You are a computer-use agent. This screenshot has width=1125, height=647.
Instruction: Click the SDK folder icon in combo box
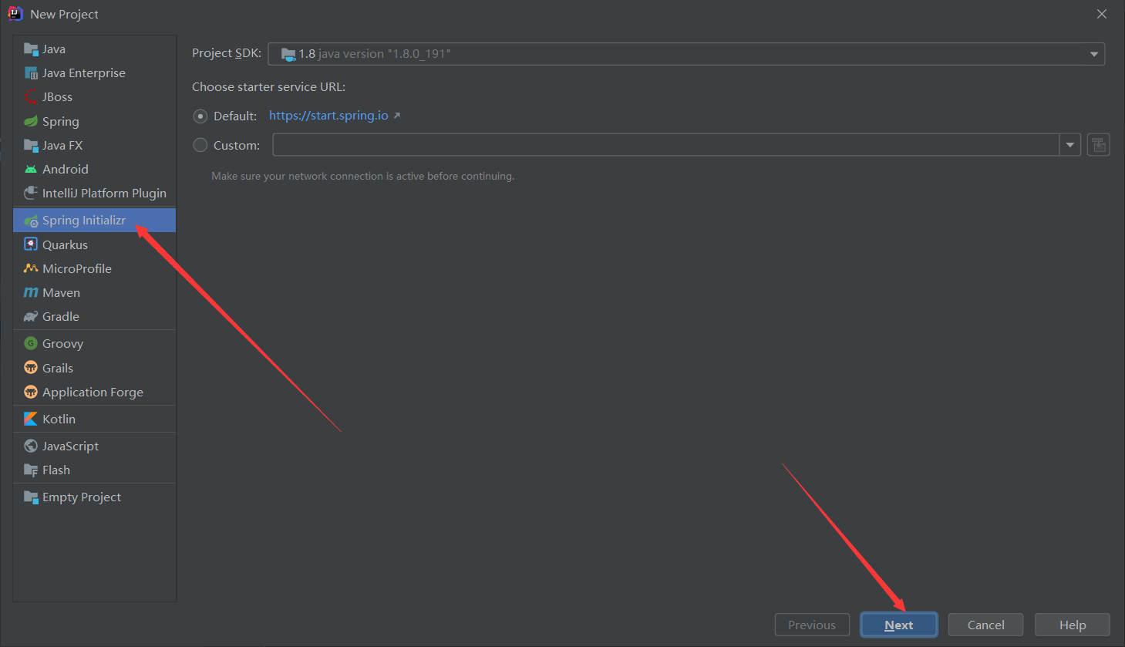288,54
